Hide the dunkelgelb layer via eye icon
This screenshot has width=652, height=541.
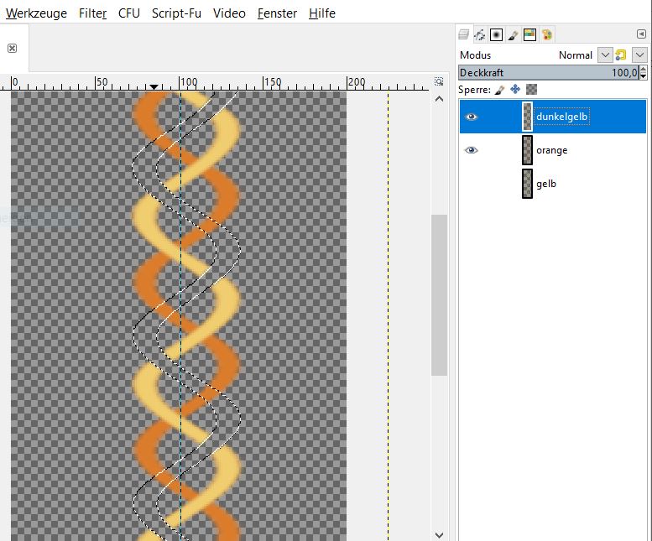point(471,117)
